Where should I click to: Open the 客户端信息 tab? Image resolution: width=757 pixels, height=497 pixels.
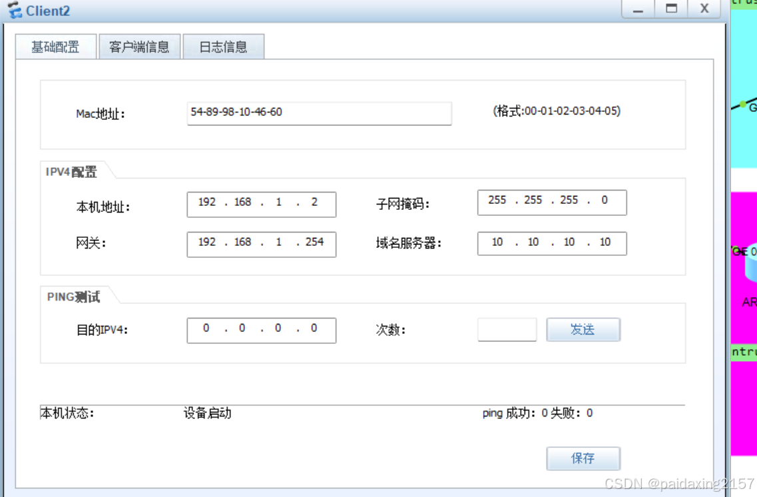tap(140, 47)
